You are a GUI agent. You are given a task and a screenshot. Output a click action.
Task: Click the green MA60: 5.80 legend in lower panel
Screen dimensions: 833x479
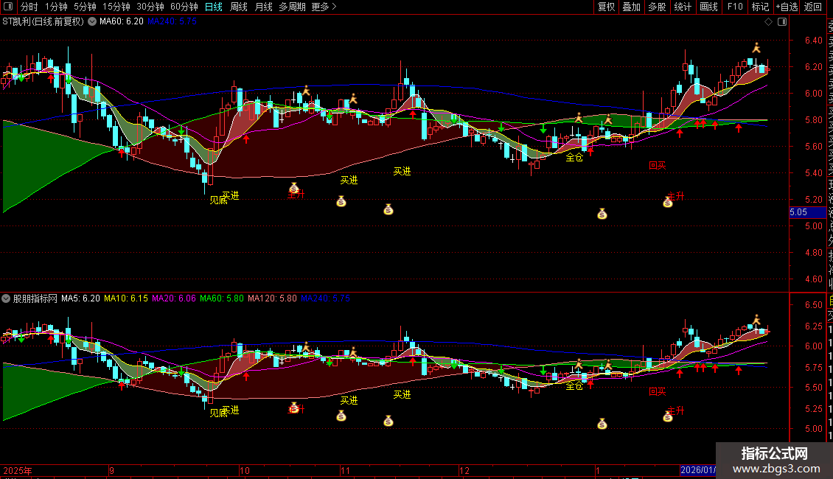click(222, 298)
